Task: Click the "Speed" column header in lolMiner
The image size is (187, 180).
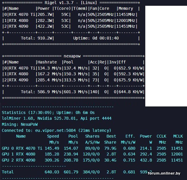Action: click(53, 136)
